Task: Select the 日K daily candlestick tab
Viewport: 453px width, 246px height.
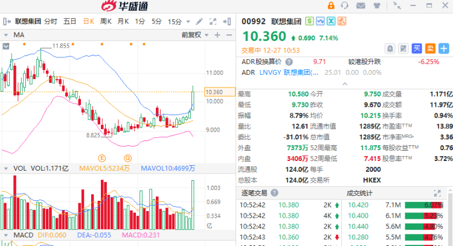Action: click(89, 21)
